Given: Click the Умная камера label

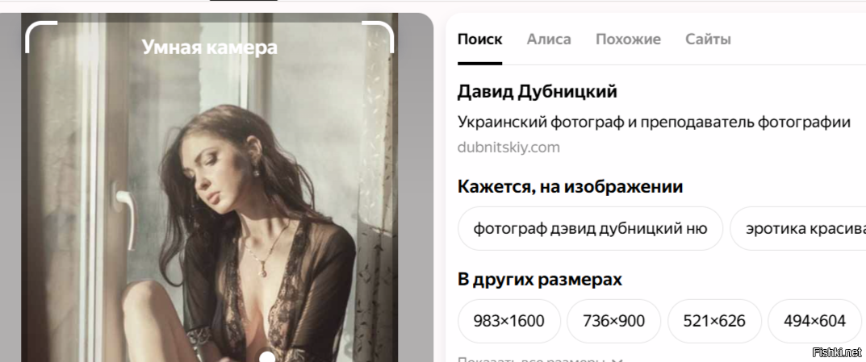Looking at the screenshot, I should coord(209,47).
